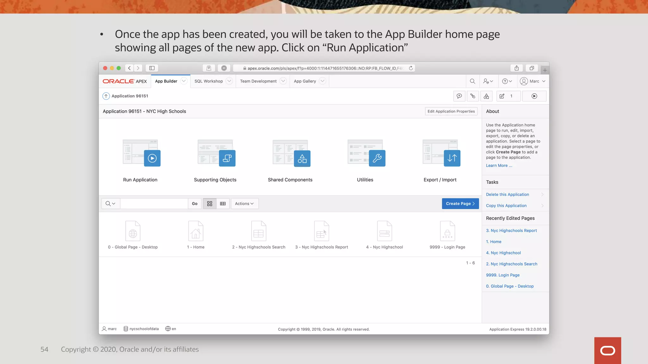The image size is (648, 364).
Task: Open the search column selector dropdown
Action: coord(110,204)
